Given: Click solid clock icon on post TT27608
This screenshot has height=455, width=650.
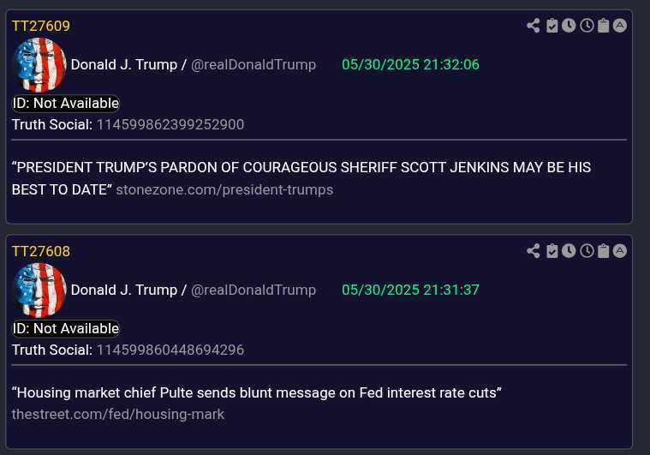Looking at the screenshot, I should 569,251.
